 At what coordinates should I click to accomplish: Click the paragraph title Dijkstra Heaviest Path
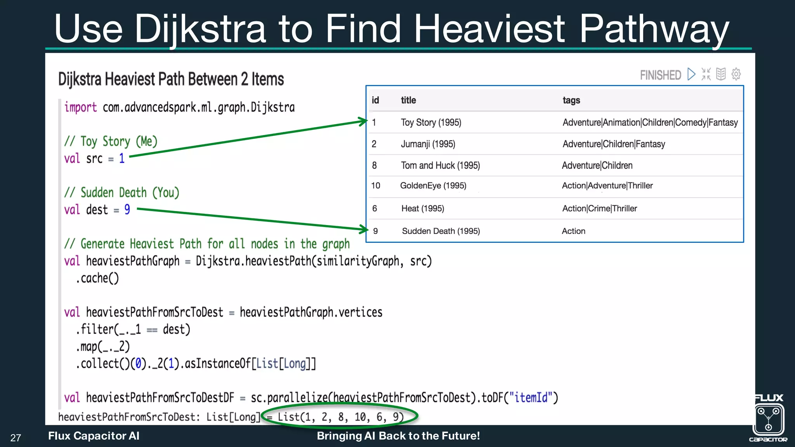pyautogui.click(x=171, y=79)
